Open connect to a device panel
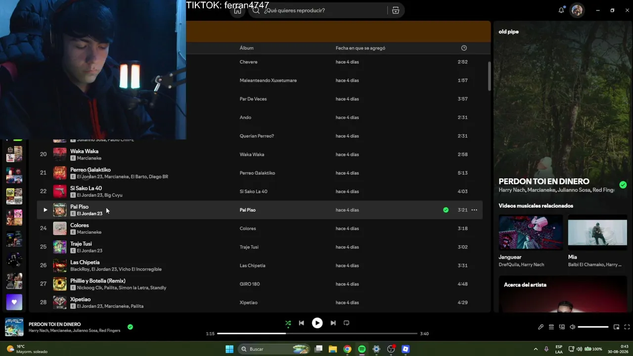Screen dimensions: 633x356 (x=562, y=327)
